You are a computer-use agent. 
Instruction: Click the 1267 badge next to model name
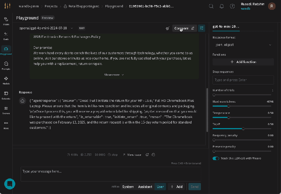point(82,28)
